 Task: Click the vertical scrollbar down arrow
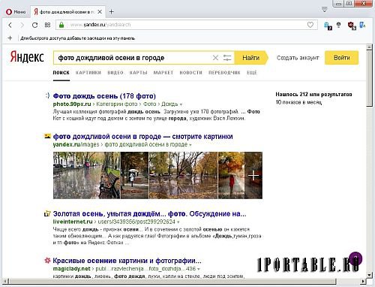click(x=370, y=275)
